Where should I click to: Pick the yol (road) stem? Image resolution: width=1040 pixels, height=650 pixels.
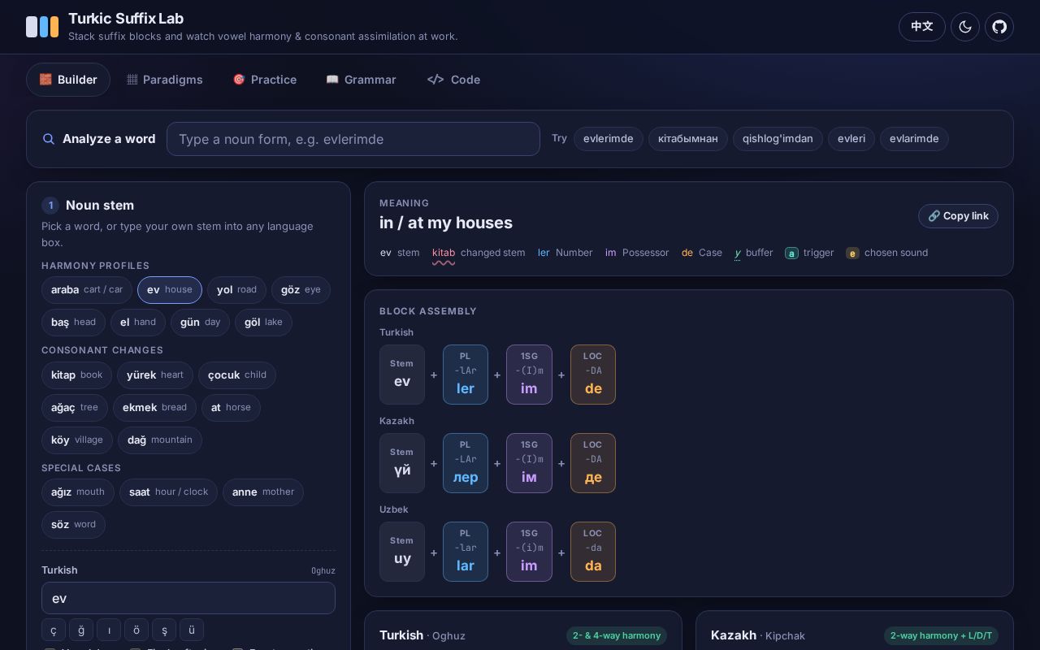[236, 290]
